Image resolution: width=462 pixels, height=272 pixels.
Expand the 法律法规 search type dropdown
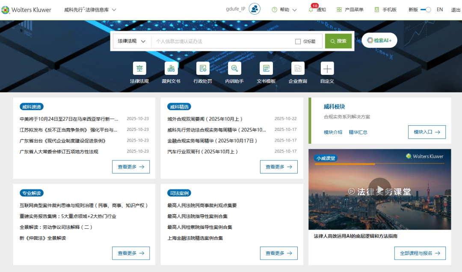coord(131,41)
